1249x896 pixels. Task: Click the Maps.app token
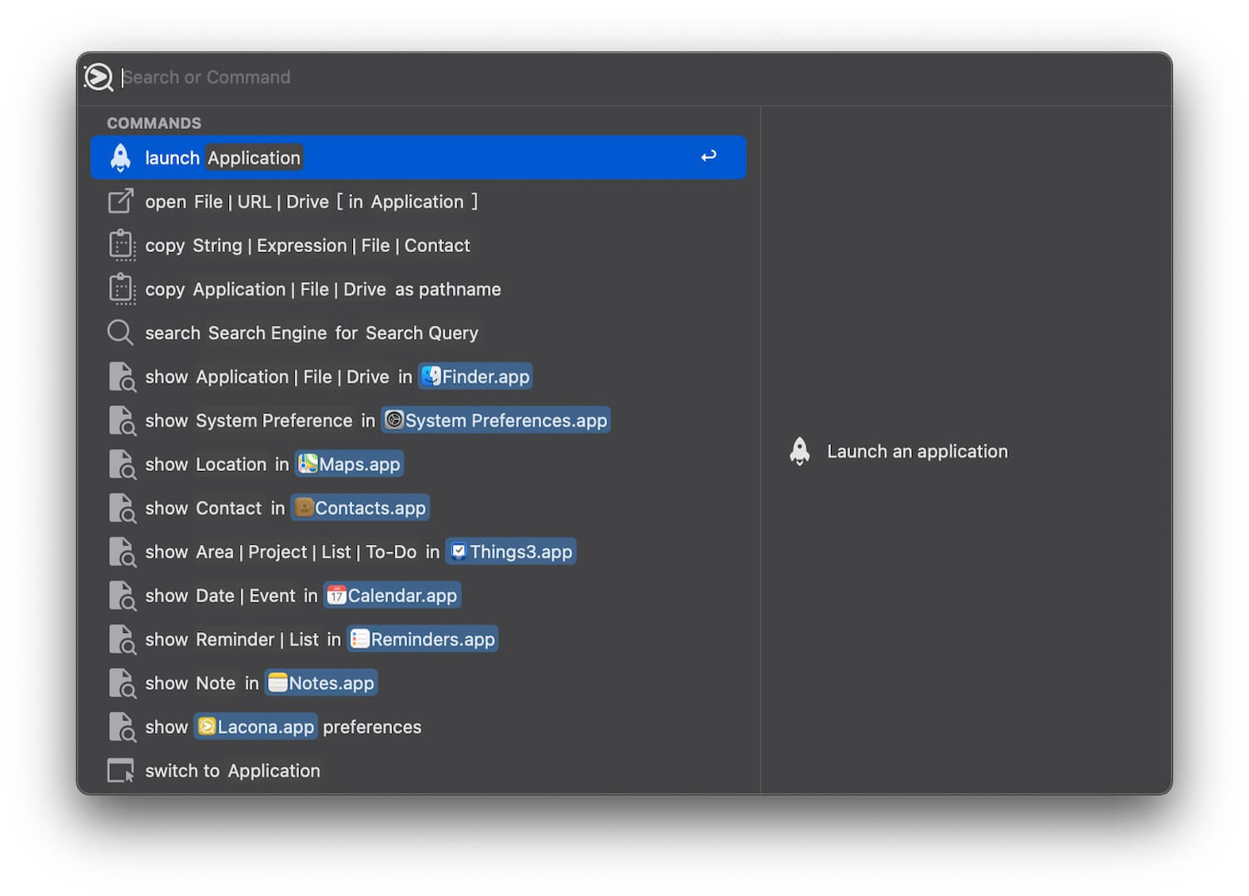(x=350, y=464)
